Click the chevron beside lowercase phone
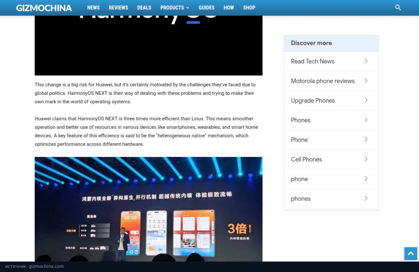Viewport: 419px width, 272px height. pyautogui.click(x=366, y=178)
